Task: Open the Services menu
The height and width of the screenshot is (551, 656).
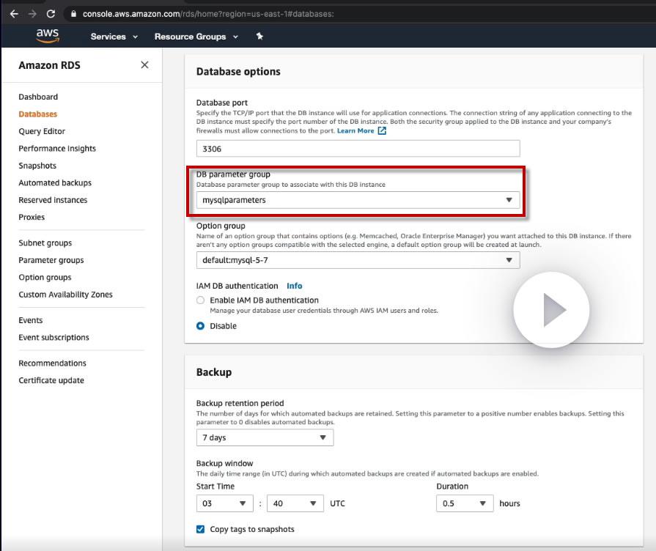Action: point(114,37)
